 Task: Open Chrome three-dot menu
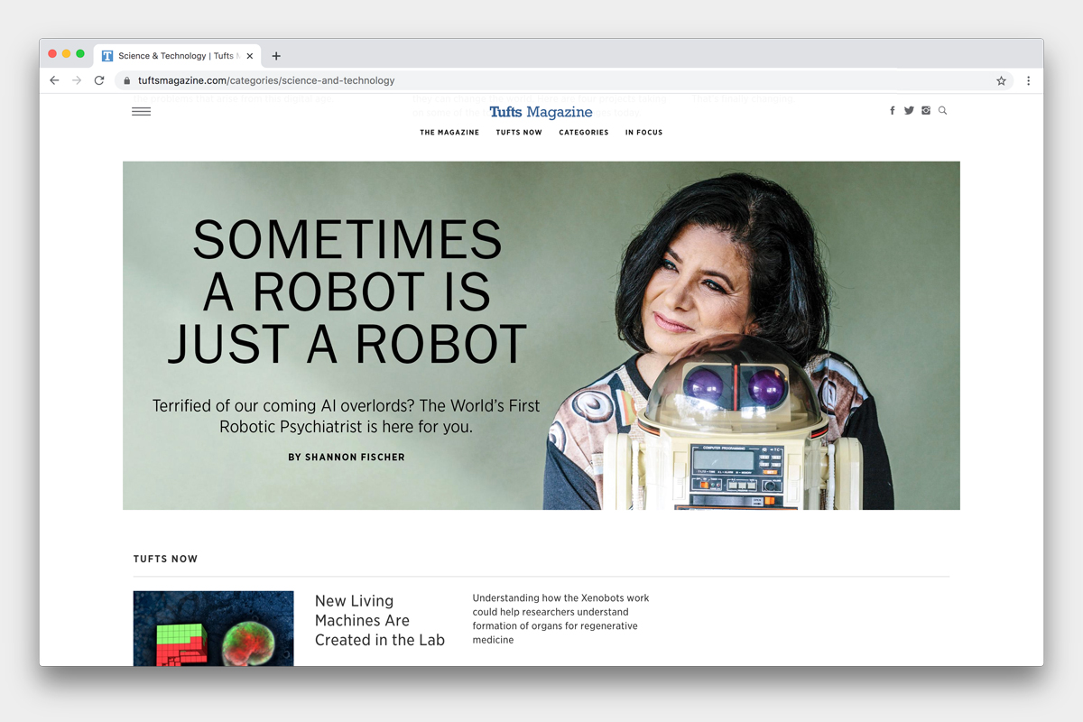point(1028,80)
